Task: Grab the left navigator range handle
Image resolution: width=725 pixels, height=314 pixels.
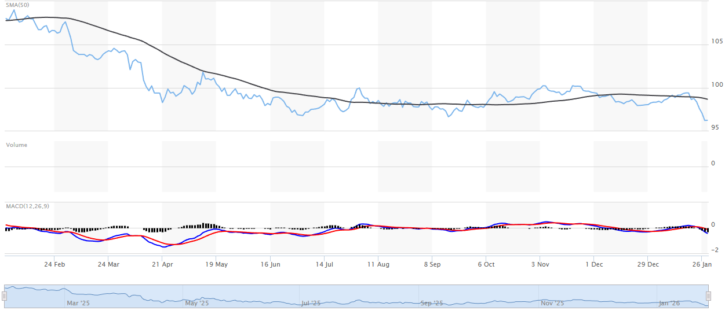Action: point(4,296)
